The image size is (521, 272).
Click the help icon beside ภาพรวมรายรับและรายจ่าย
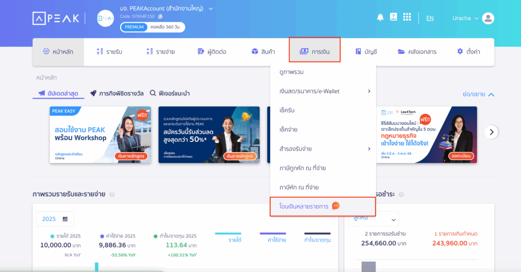pos(112,195)
